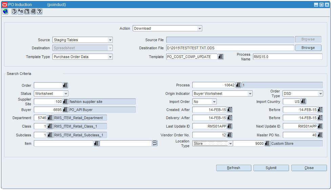
Task: Click the Supplier Site field containing 100
Action: point(48,102)
